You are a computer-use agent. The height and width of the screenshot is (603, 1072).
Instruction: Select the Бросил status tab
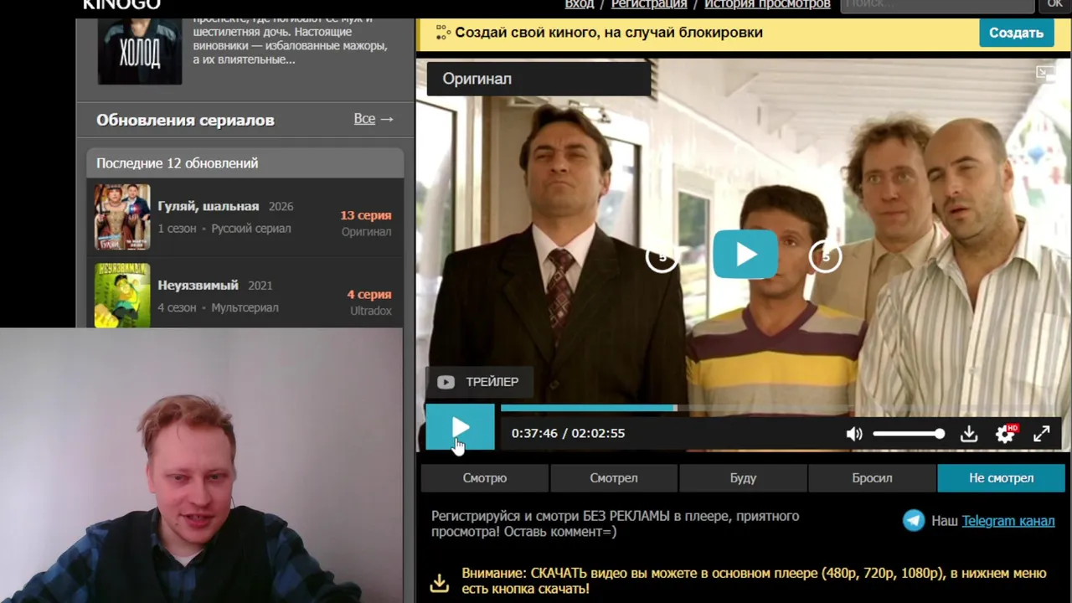[x=872, y=478]
